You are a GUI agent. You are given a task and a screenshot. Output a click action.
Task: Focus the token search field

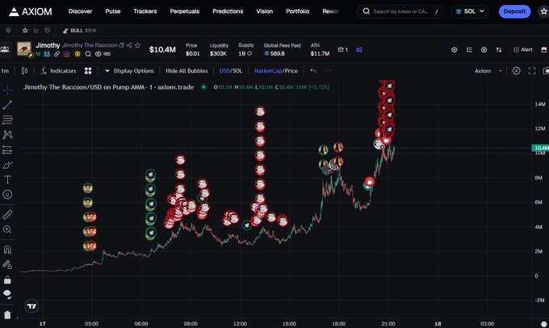[400, 11]
